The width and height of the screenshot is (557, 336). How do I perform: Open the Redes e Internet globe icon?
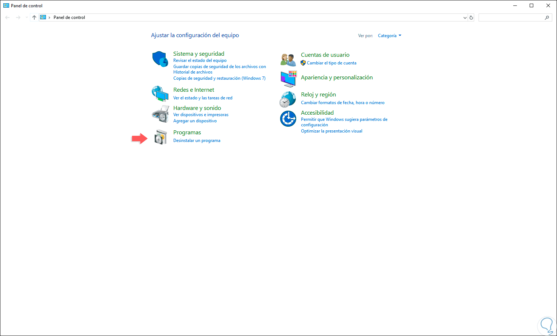(160, 94)
